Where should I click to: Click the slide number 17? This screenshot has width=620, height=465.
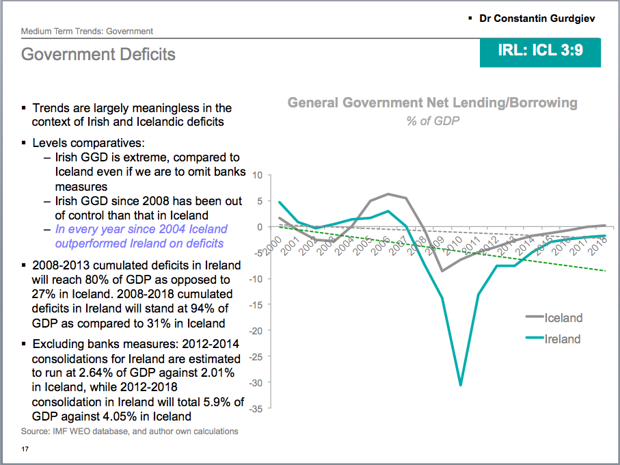(25, 449)
